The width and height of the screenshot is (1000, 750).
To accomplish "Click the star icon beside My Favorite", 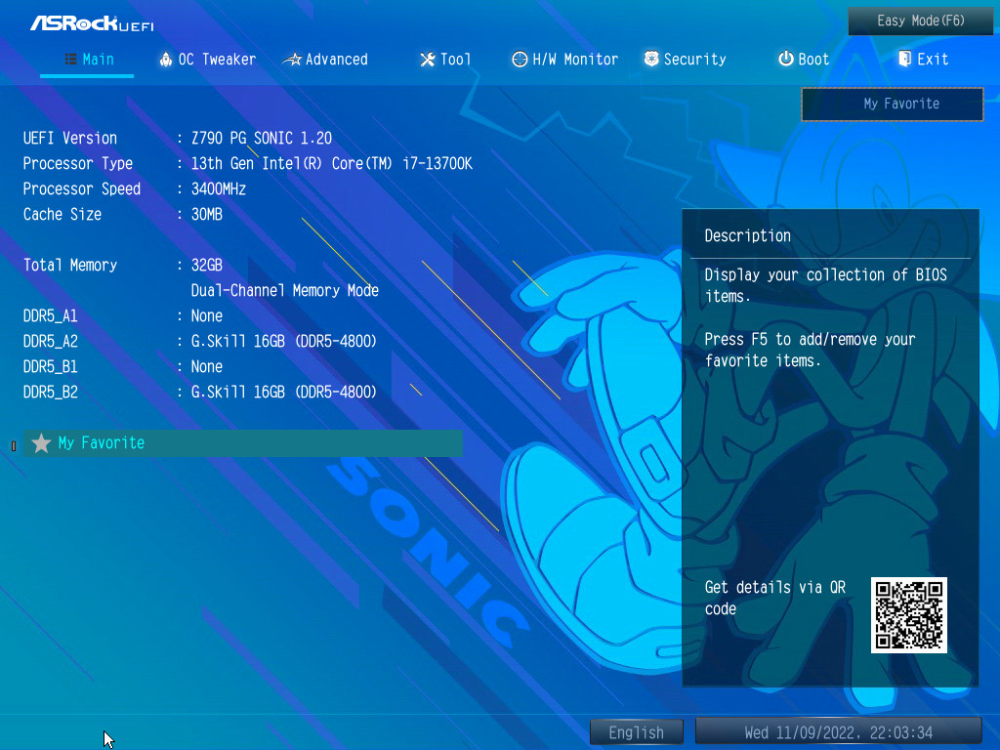I will point(41,443).
